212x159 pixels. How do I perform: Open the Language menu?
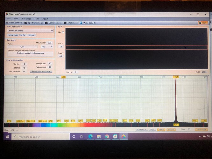point(26,19)
